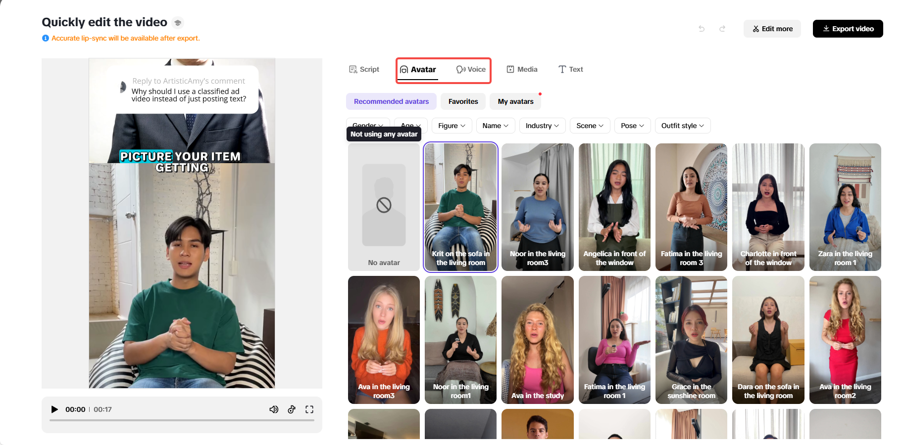Open the Industry filter dropdown
Image resolution: width=905 pixels, height=445 pixels.
[x=543, y=126]
